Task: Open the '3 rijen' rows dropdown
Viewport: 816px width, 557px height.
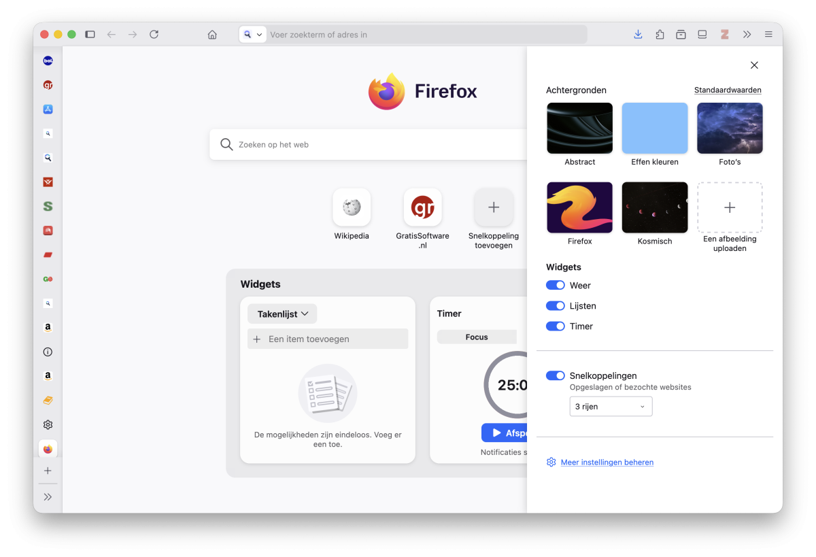Action: click(x=611, y=407)
